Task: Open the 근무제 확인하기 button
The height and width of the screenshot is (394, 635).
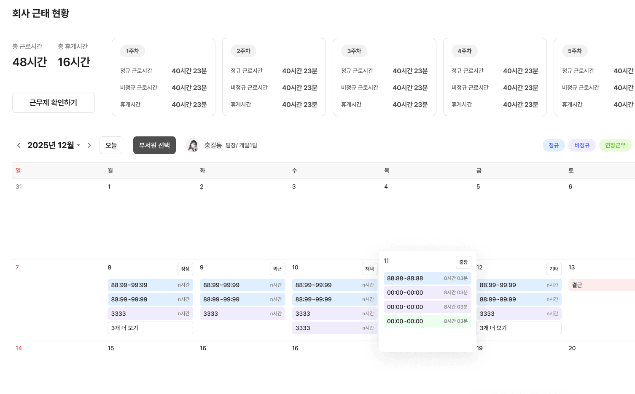Action: [x=54, y=103]
